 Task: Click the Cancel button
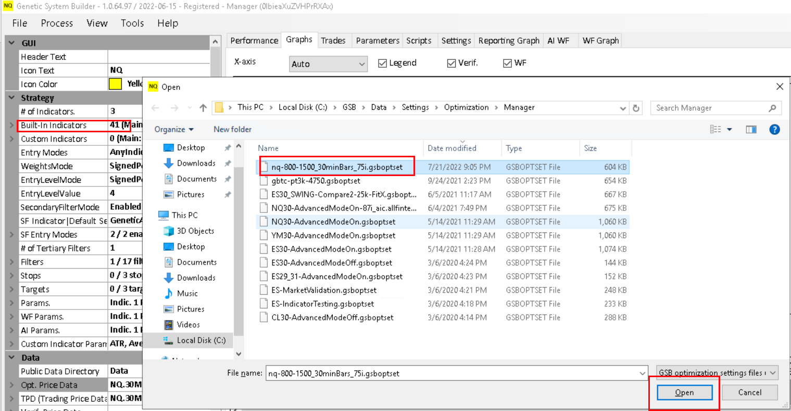[749, 392]
